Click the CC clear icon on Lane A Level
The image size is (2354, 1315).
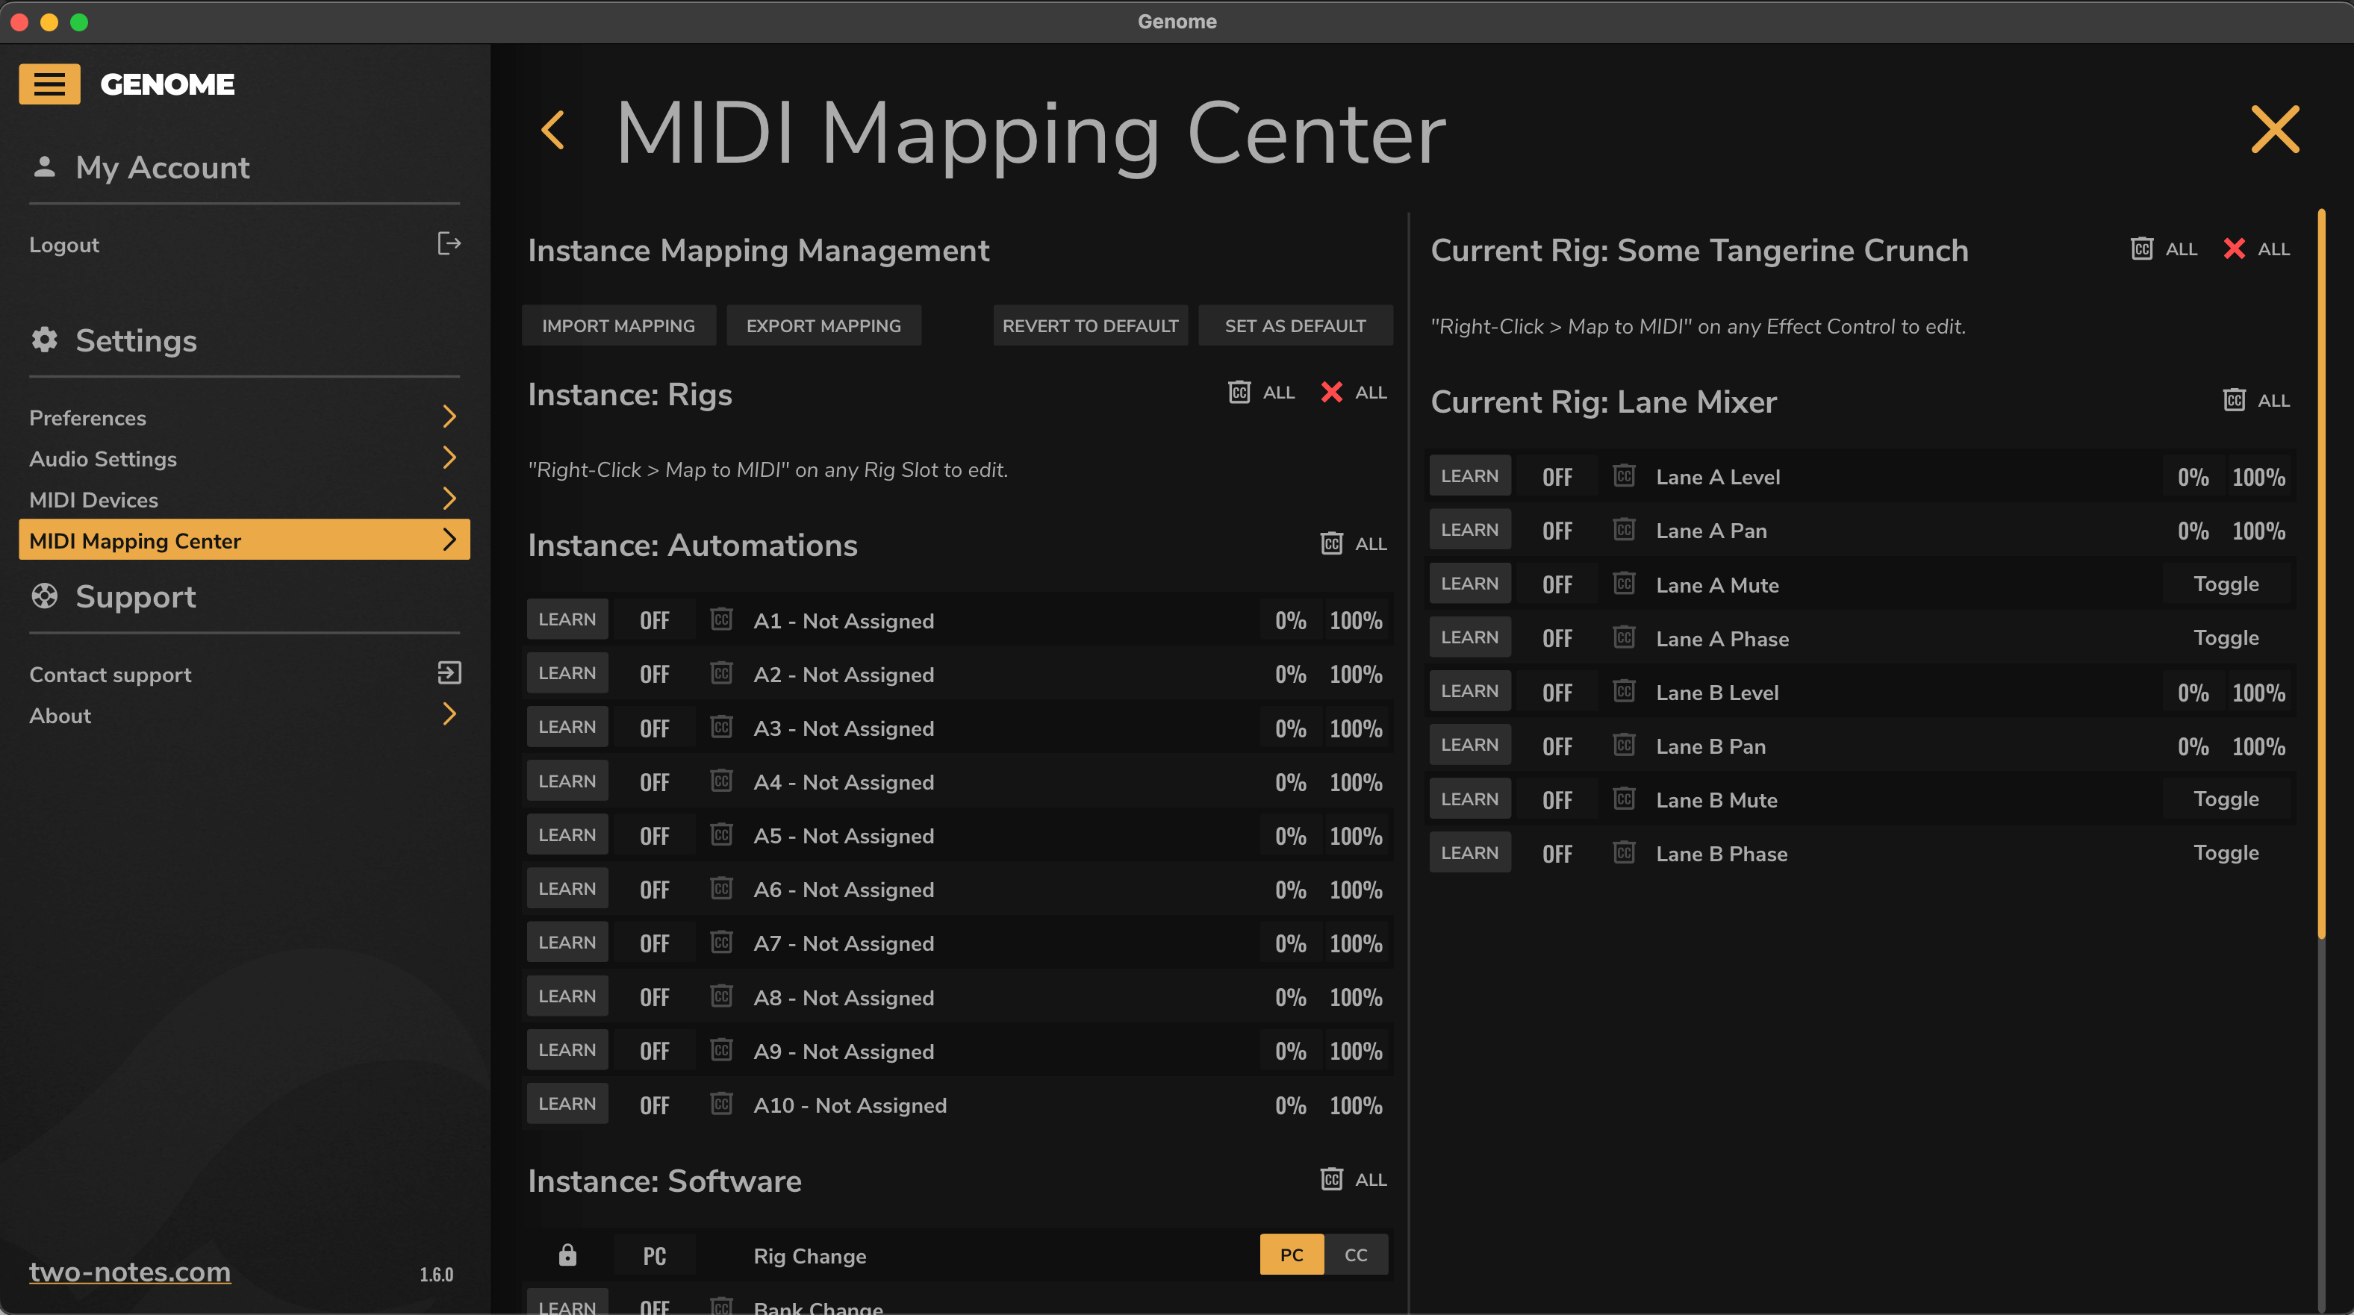[x=1624, y=476]
